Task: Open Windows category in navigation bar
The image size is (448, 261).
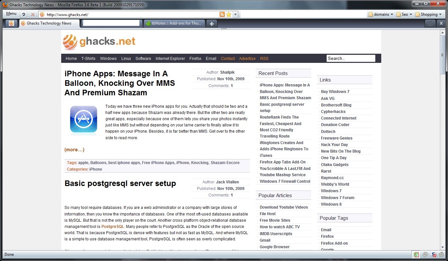Action: 108,59
